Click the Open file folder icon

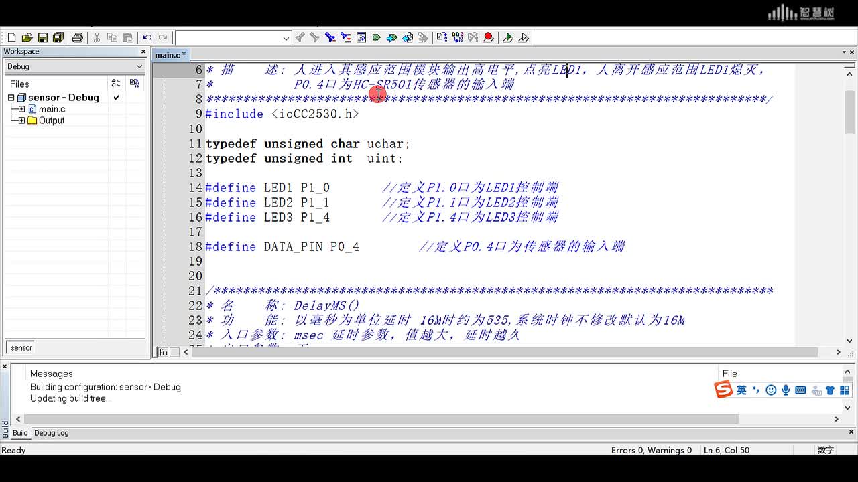click(27, 37)
